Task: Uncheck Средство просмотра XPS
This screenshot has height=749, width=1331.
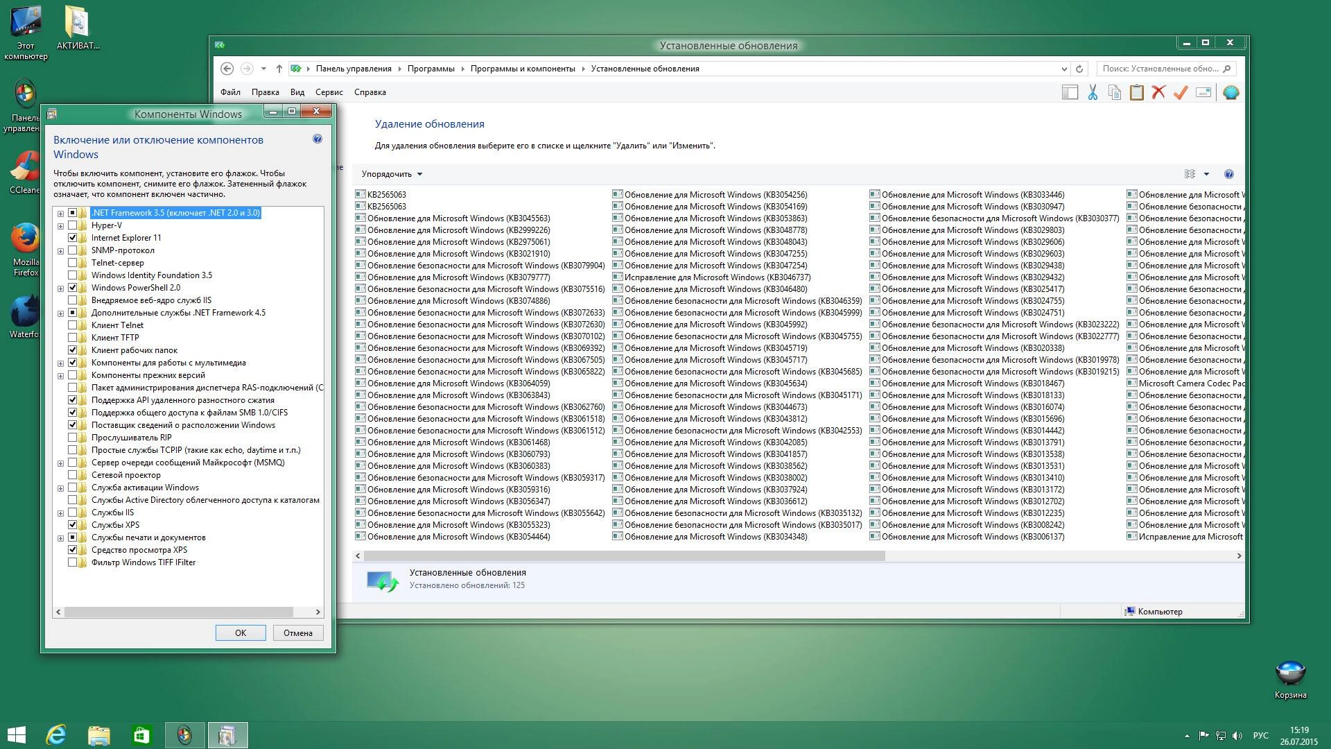Action: point(72,550)
